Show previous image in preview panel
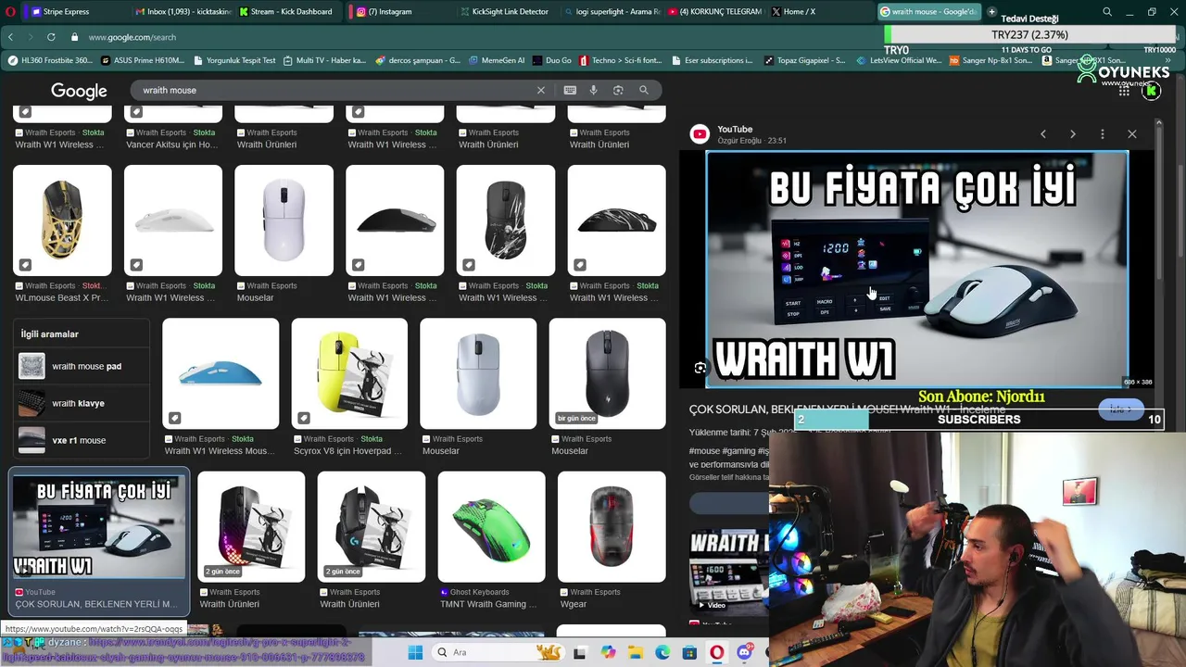 (x=1043, y=134)
